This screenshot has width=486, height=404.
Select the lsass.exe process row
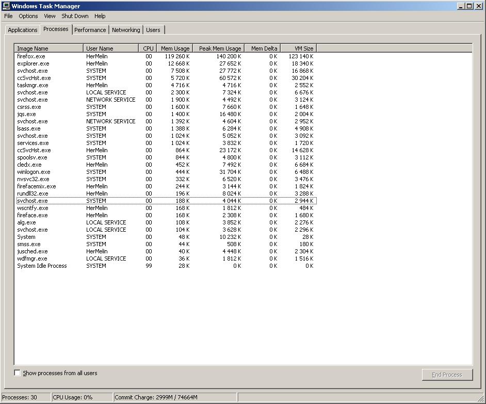click(166, 128)
